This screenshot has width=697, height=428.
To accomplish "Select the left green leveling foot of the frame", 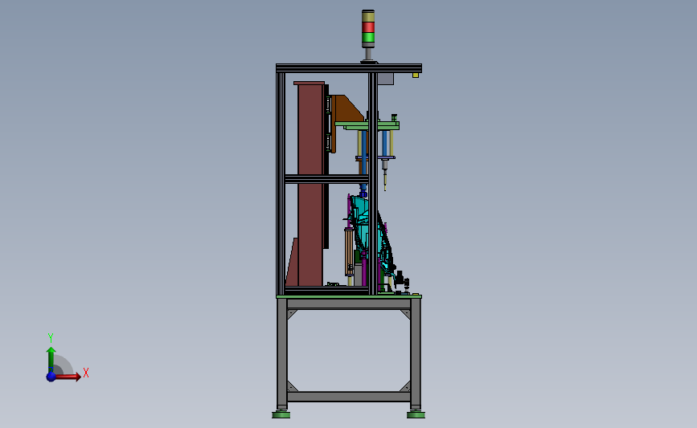I will coord(281,414).
